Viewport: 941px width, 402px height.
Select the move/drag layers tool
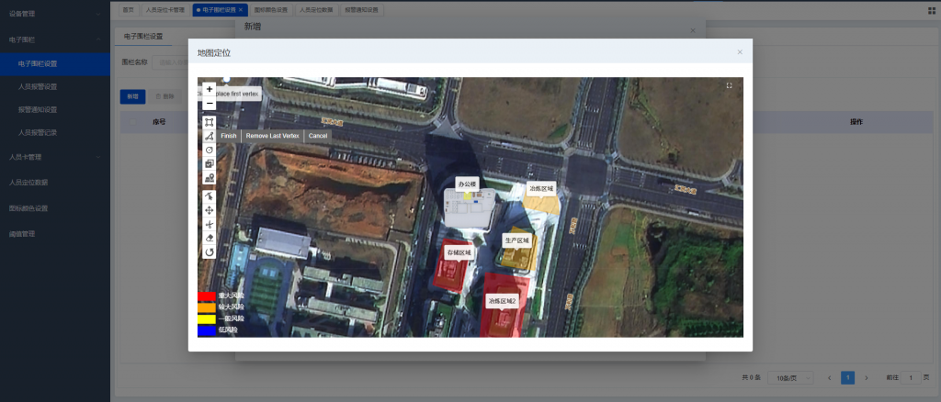coord(210,210)
